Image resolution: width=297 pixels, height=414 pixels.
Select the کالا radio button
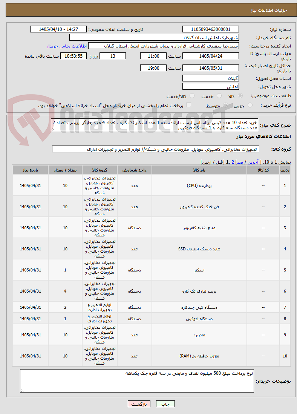pyautogui.click(x=240, y=96)
